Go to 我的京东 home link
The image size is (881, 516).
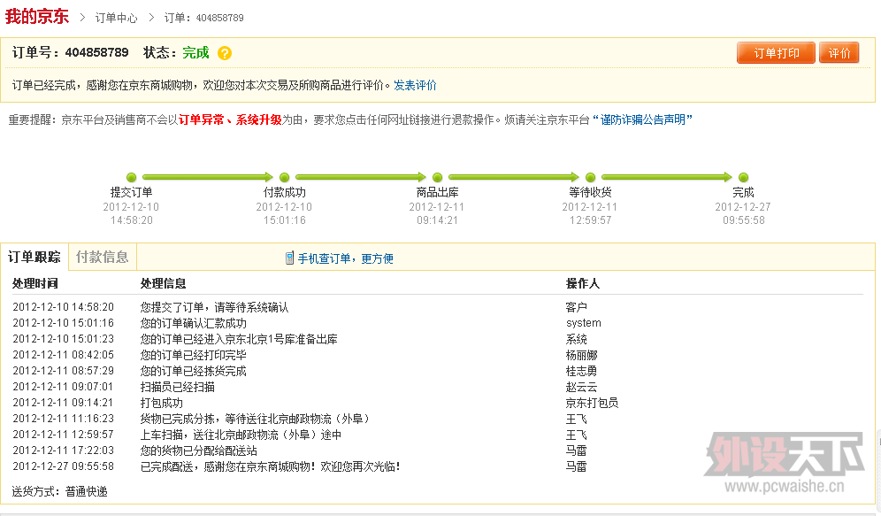36,16
